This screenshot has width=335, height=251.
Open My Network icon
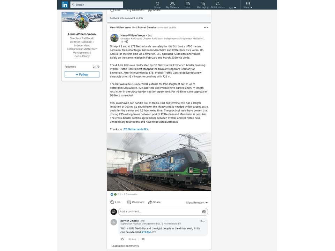tap(172, 3)
